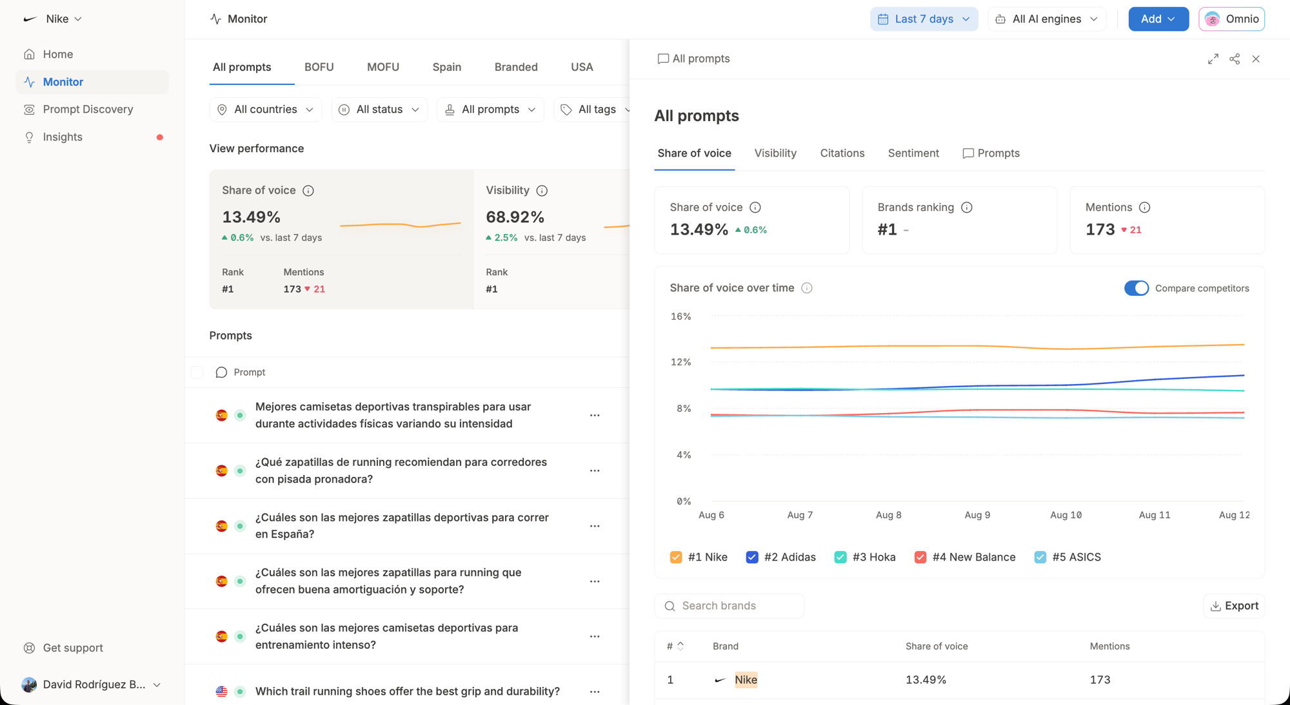The height and width of the screenshot is (705, 1290).
Task: Click the Omnio avatar button
Action: 1231,19
